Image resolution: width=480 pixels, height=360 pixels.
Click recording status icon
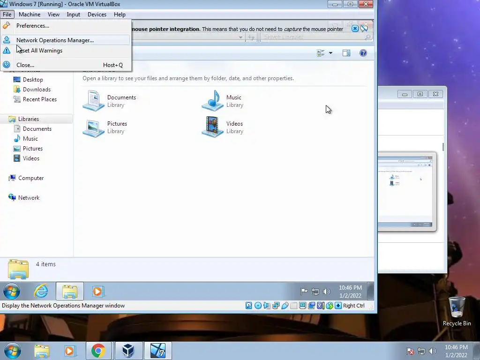coord(312,306)
